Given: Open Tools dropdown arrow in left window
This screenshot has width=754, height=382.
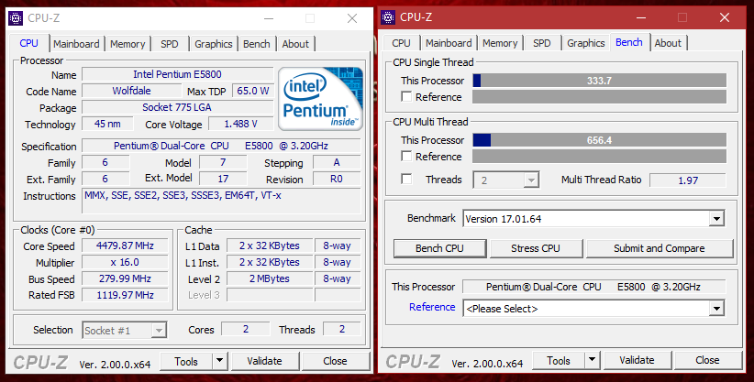Looking at the screenshot, I should click(220, 360).
